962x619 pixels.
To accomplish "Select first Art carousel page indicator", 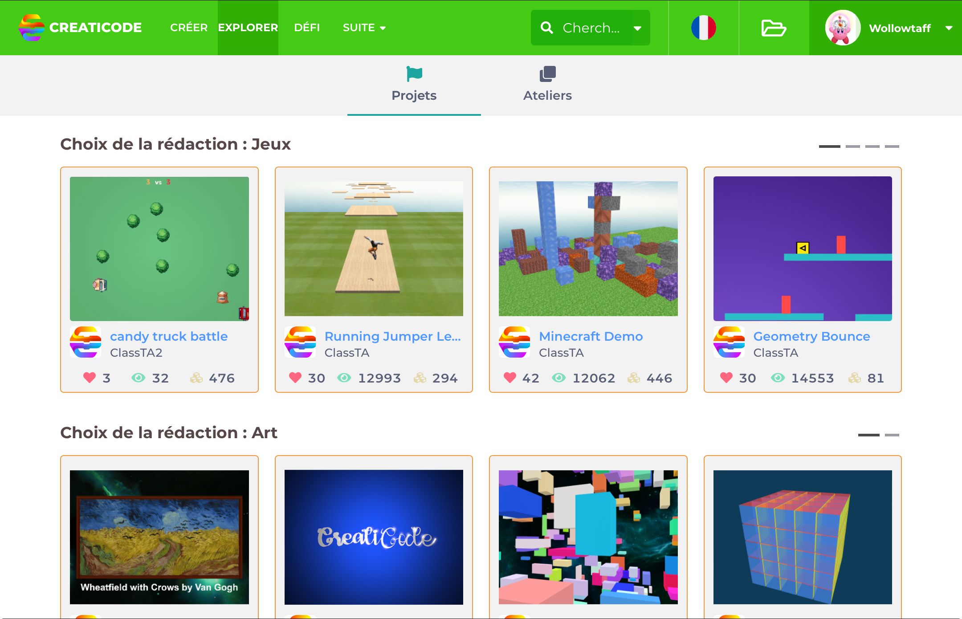I will (x=869, y=435).
